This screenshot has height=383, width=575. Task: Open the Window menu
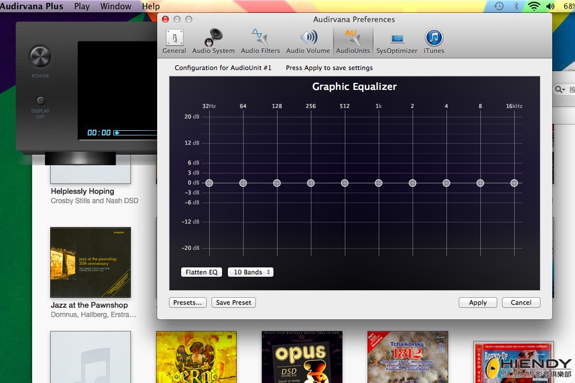click(x=116, y=6)
